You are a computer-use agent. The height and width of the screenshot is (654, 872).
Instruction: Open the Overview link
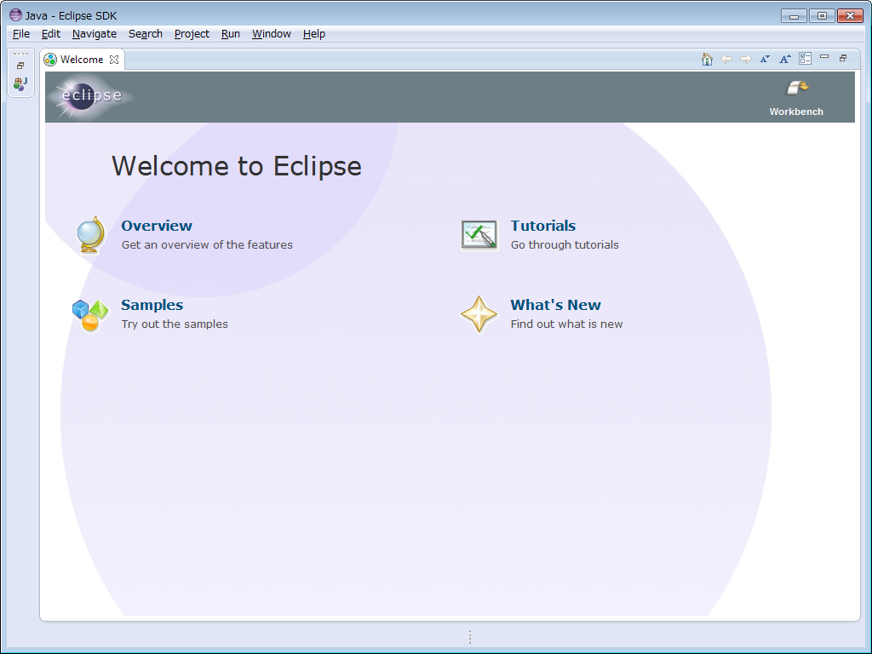(157, 226)
